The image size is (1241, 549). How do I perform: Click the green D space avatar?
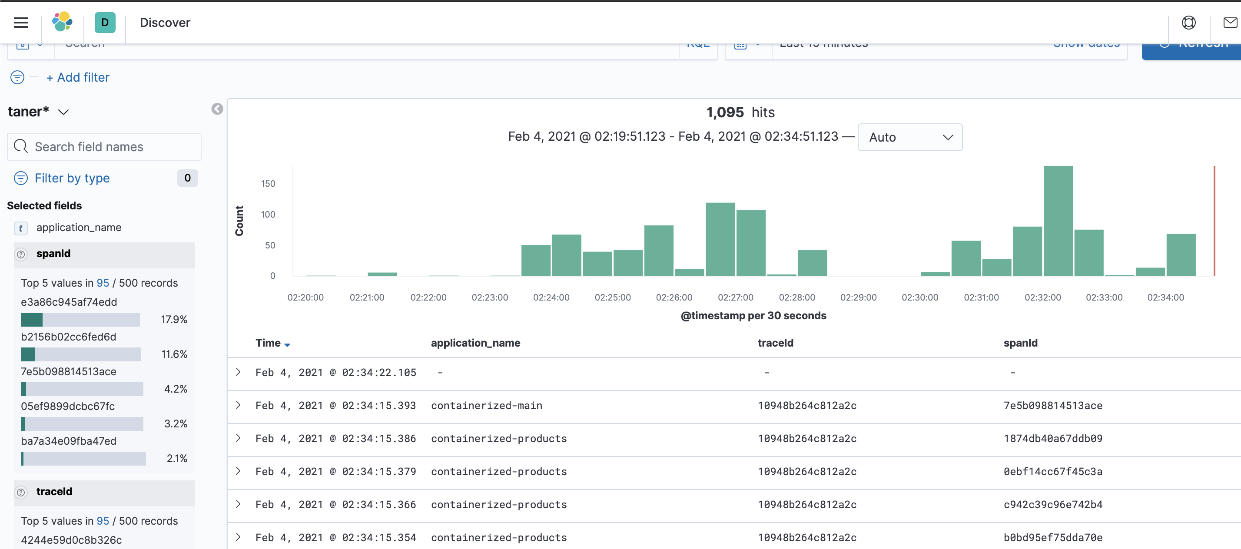point(105,23)
